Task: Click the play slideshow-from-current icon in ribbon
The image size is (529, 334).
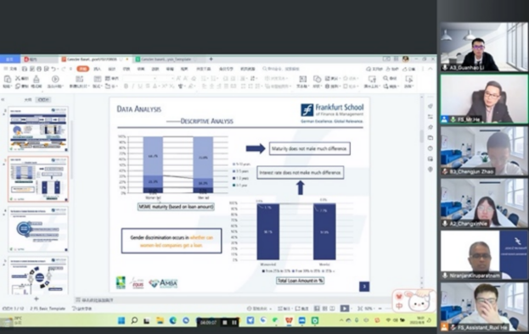Action: [55, 79]
